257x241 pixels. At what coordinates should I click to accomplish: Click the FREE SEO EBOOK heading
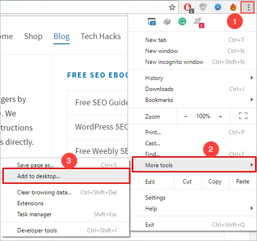98,75
